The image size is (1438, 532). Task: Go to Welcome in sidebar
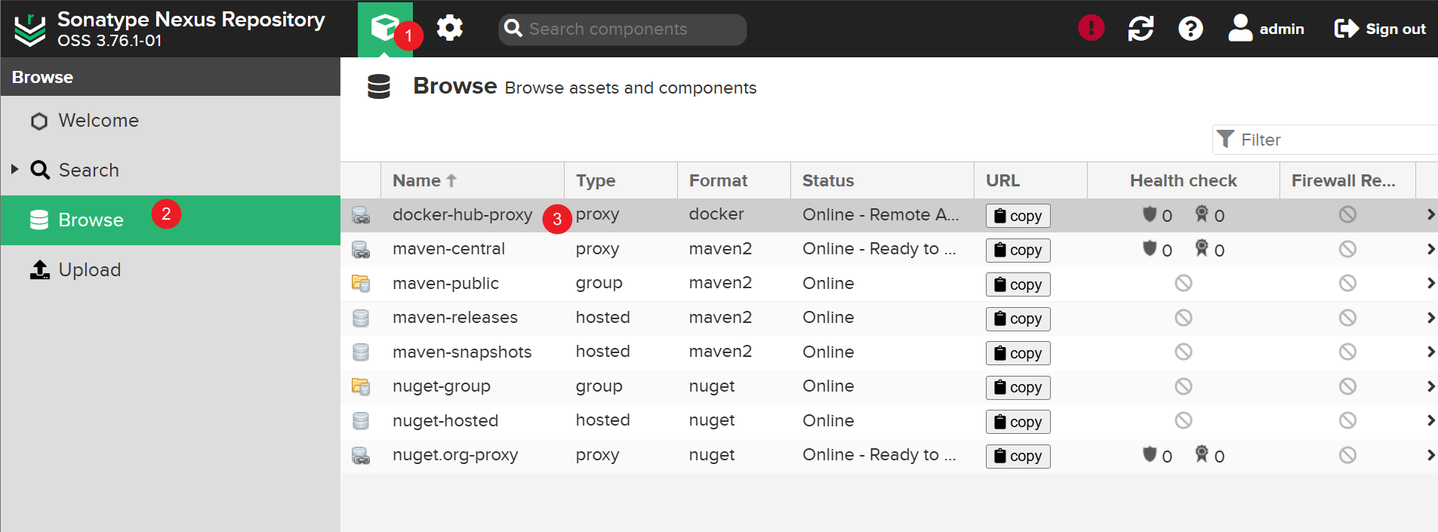click(x=171, y=121)
